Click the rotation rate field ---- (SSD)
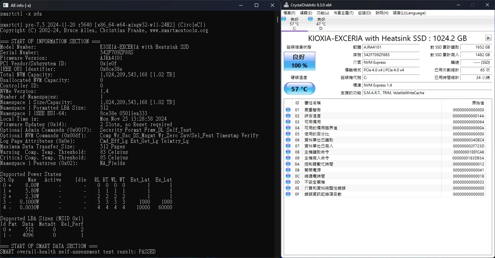This screenshot has width=495, height=258. tap(476, 63)
